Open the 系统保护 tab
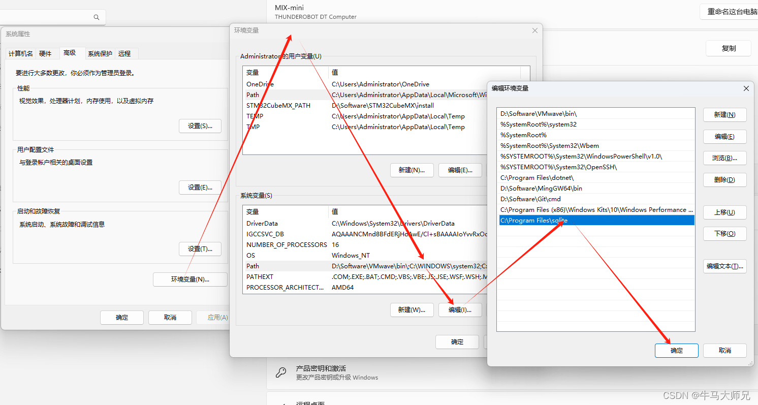 pyautogui.click(x=100, y=53)
